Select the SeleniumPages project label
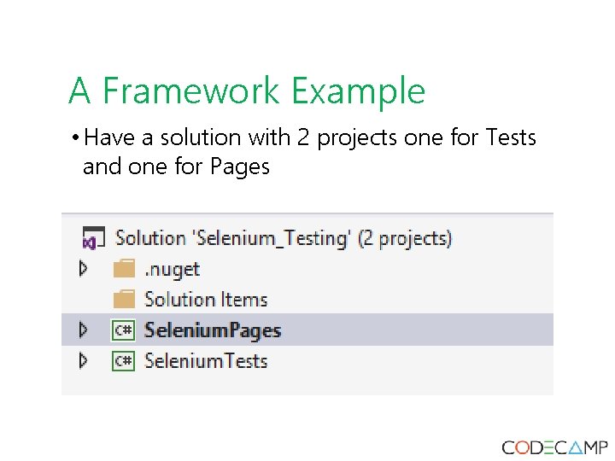The width and height of the screenshot is (615, 461). coord(213,330)
